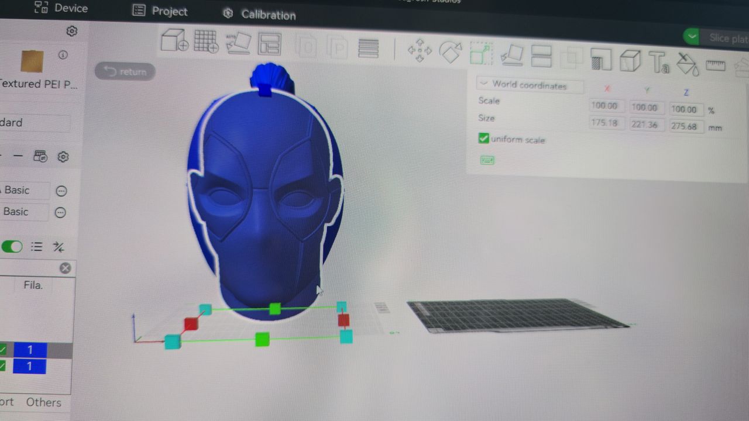This screenshot has width=749, height=421.
Task: Click the Split to objects icon
Action: (305, 46)
